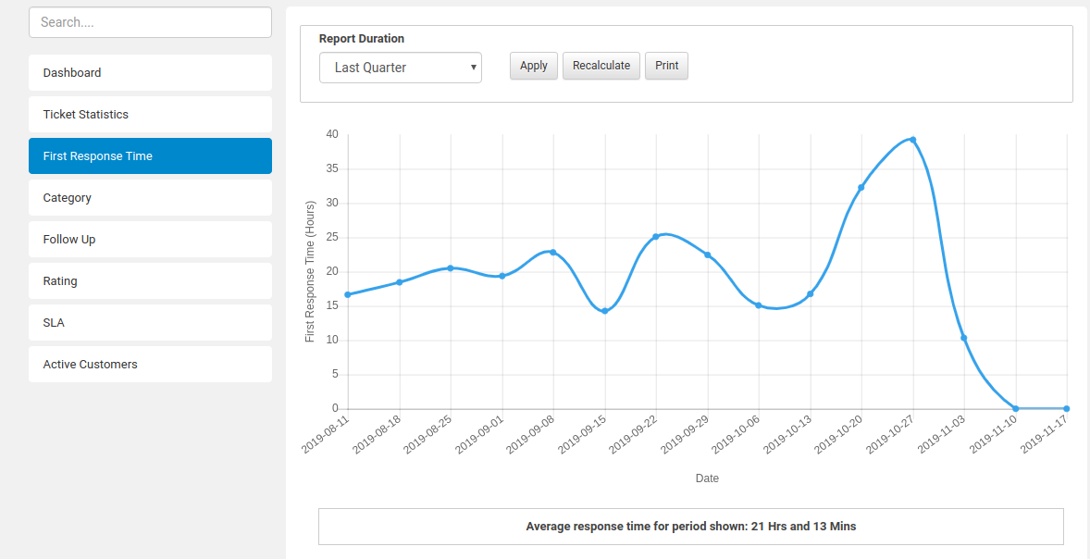1090x559 pixels.
Task: Click the peak data point at 2019-10-27
Action: click(x=912, y=140)
